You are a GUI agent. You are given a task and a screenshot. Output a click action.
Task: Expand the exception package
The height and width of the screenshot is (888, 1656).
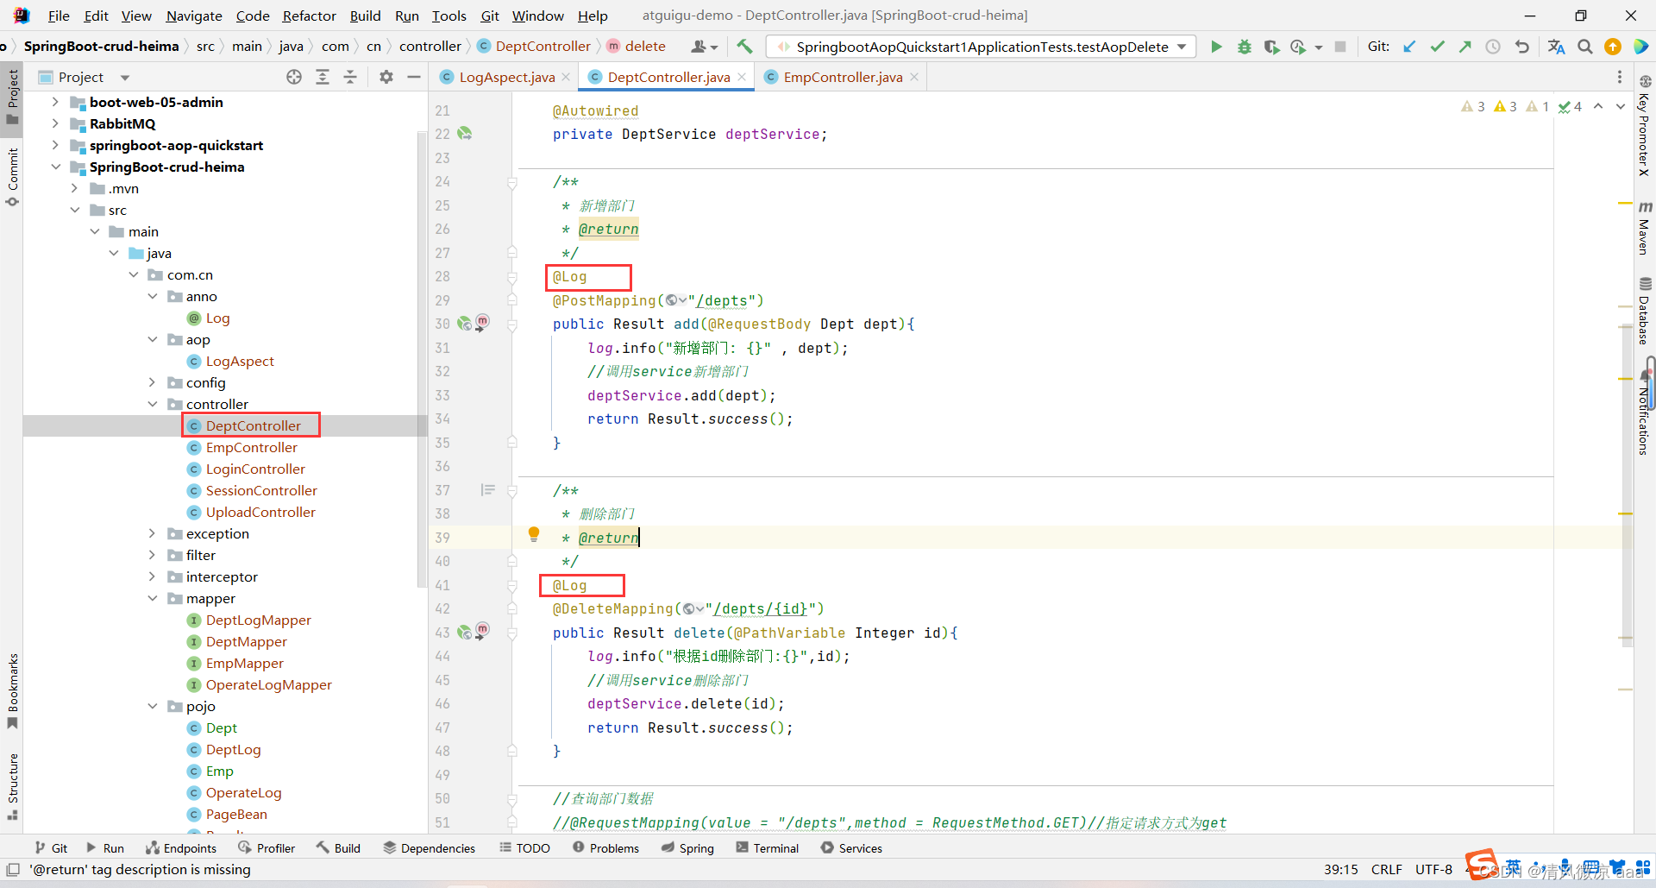coord(153,533)
